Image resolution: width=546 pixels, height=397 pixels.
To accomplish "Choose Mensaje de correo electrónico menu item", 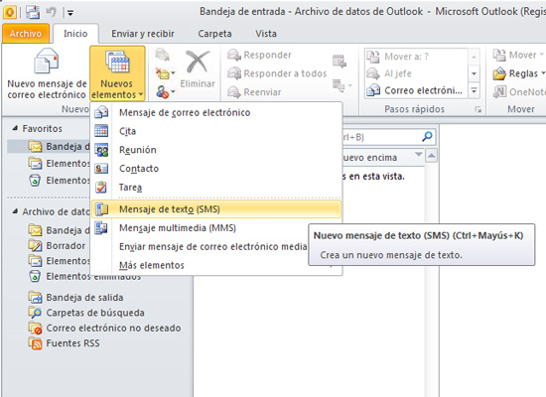I will pyautogui.click(x=215, y=112).
